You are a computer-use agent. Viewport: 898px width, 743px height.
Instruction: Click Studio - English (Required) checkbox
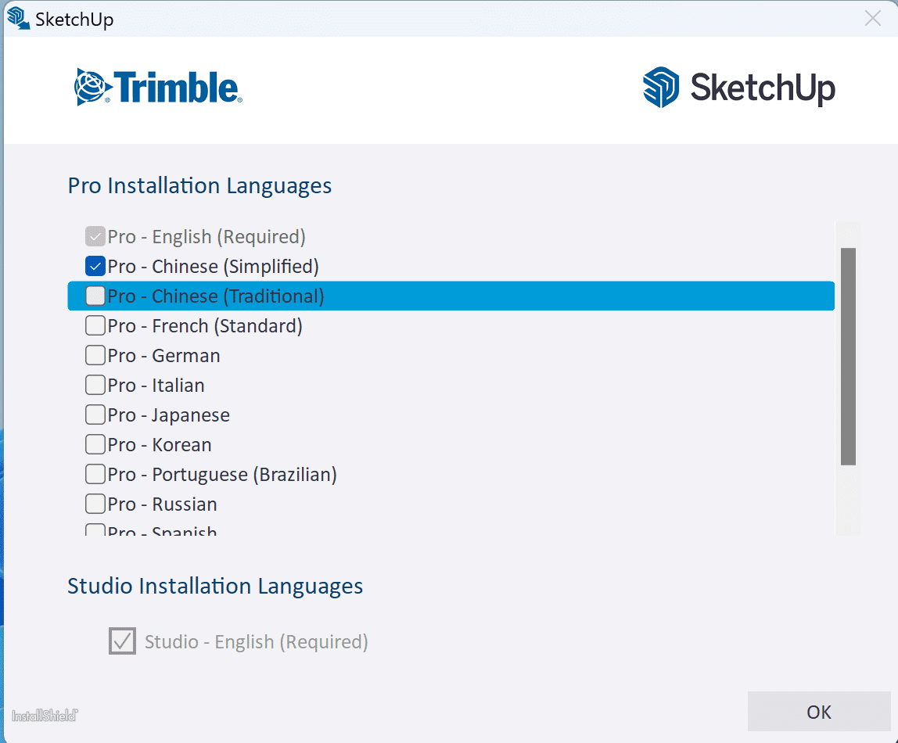pos(122,642)
